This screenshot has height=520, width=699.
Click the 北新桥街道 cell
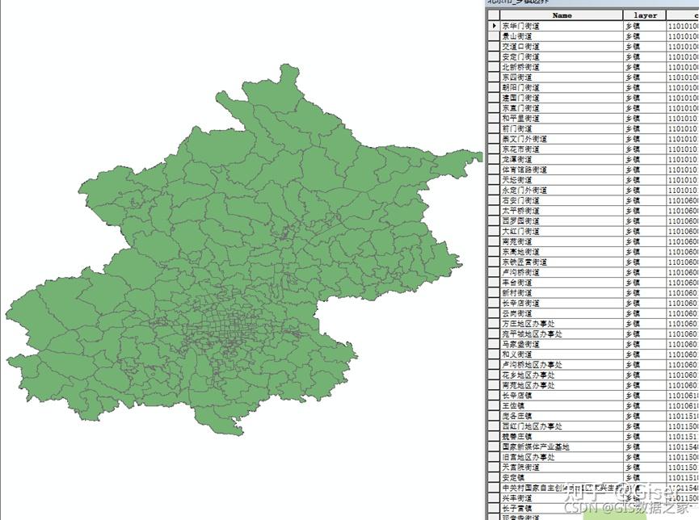point(562,67)
